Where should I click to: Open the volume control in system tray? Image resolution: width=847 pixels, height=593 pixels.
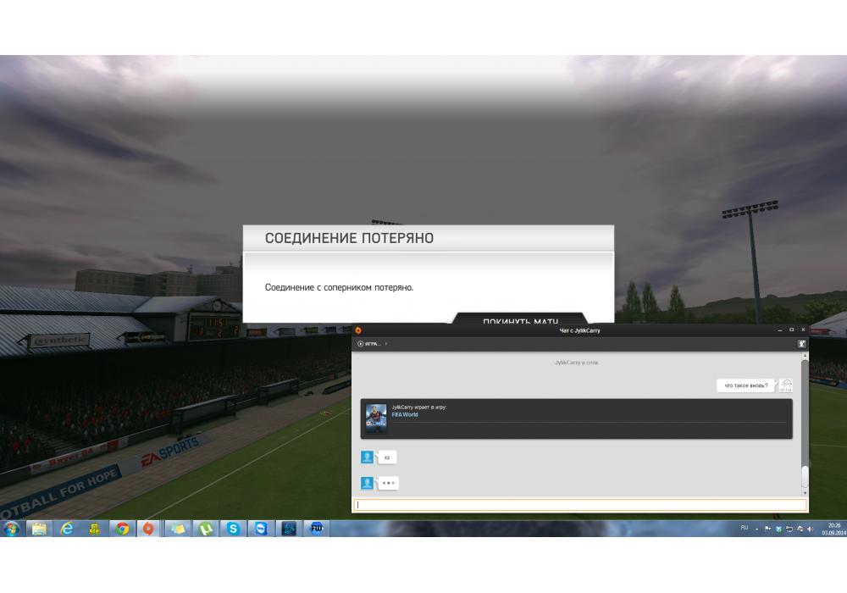[811, 529]
